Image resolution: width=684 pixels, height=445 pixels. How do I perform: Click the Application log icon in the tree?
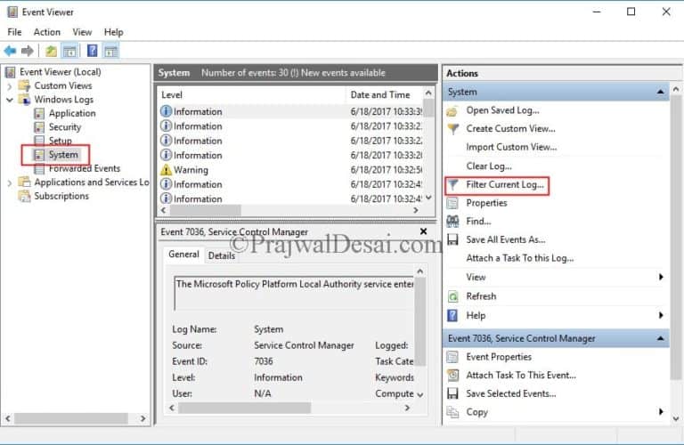[x=39, y=113]
